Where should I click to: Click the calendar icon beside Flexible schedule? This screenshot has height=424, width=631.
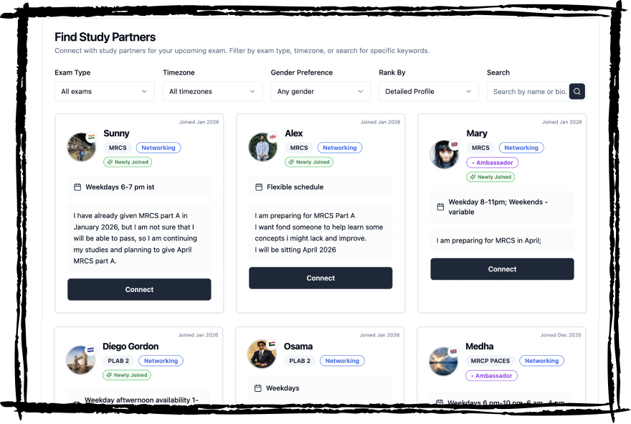[x=259, y=187]
